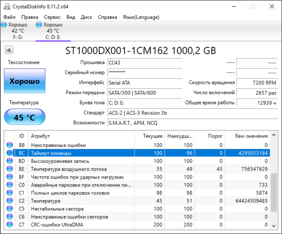Click the Наихудш... column header
The height and width of the screenshot is (234, 282).
point(180,136)
